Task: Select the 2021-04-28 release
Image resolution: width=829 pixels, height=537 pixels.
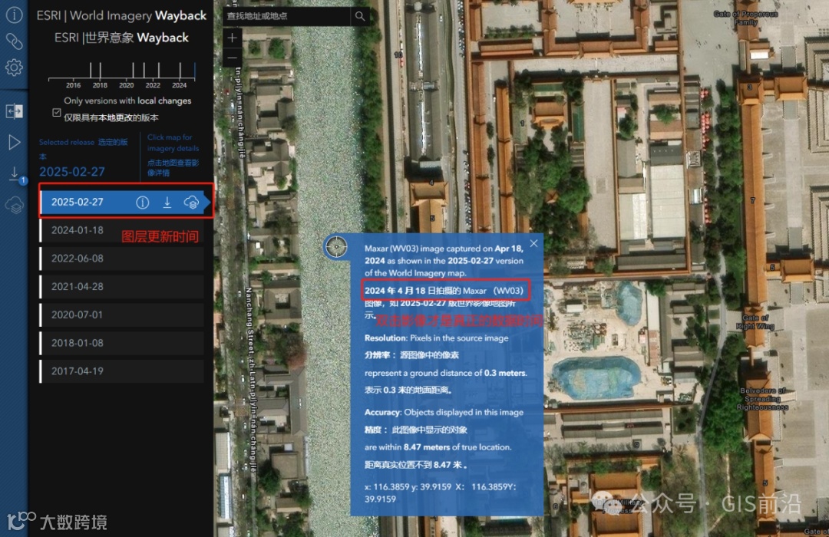Action: [x=122, y=286]
